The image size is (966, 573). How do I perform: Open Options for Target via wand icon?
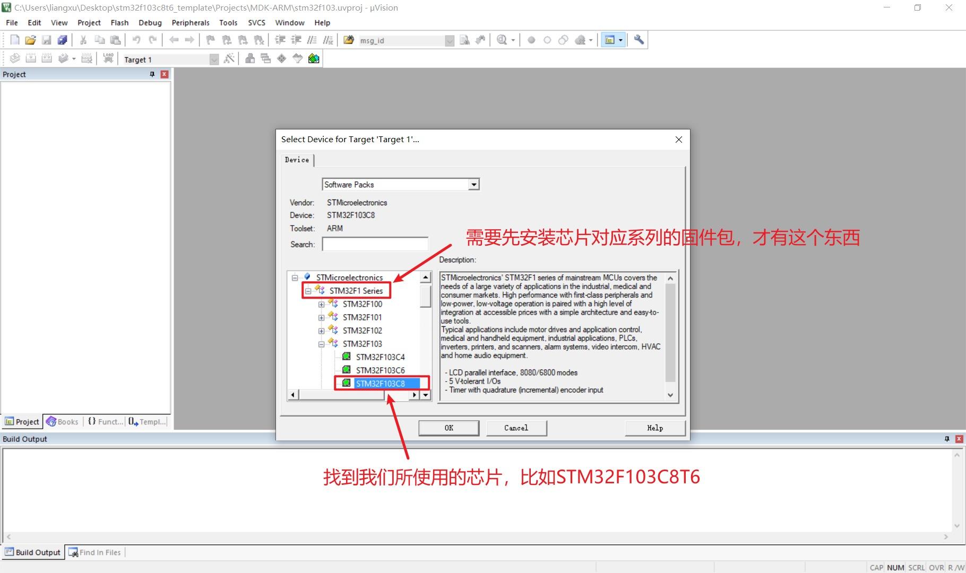pos(229,58)
